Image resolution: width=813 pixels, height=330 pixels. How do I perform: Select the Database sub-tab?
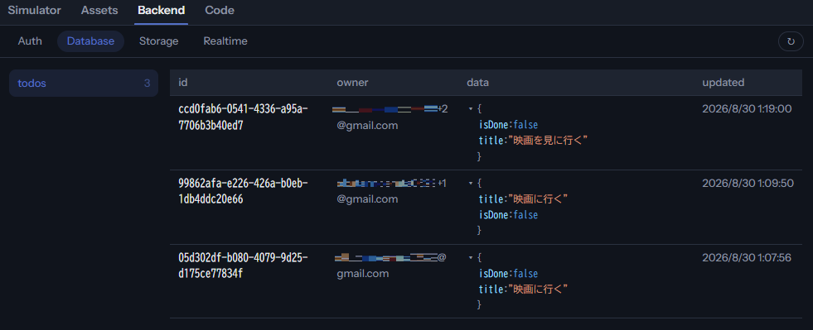(x=90, y=41)
